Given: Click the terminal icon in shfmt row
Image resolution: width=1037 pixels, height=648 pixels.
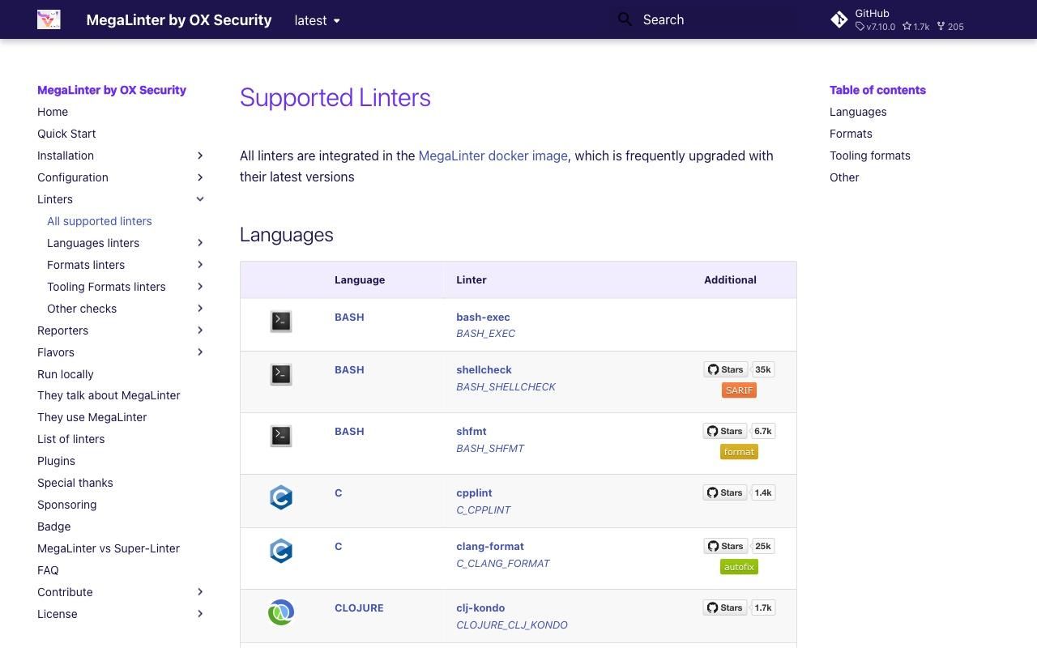Looking at the screenshot, I should point(281,436).
